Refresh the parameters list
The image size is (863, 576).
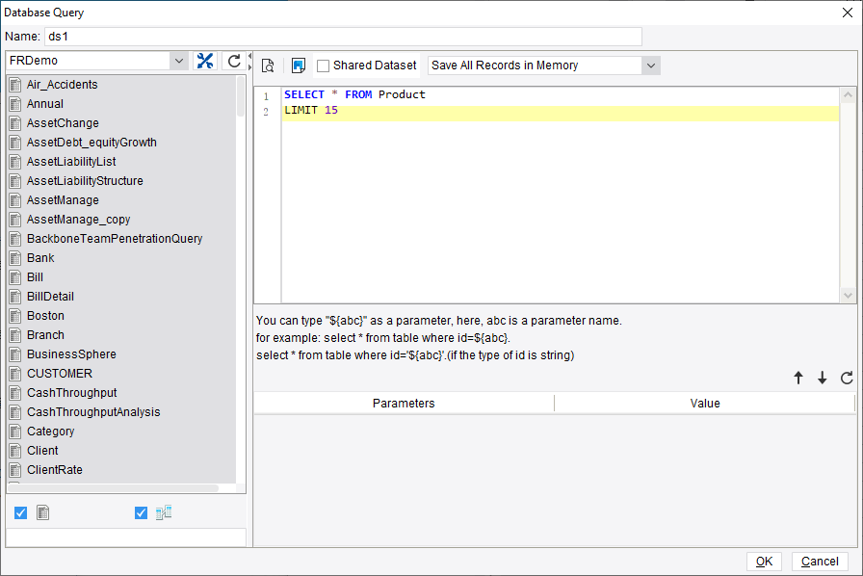847,378
